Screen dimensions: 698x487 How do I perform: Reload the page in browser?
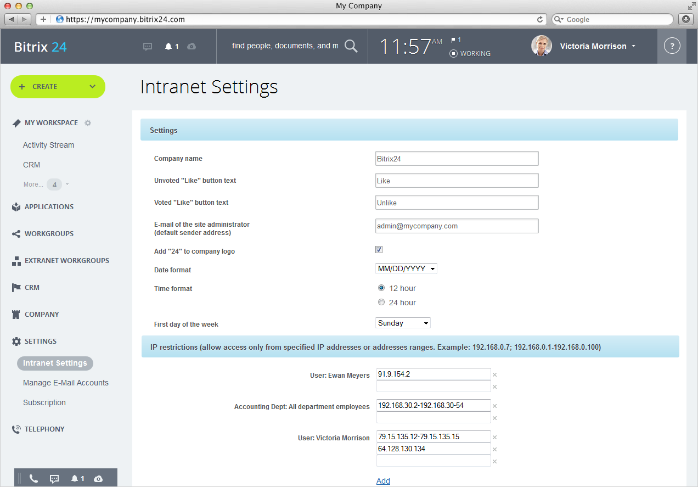point(540,19)
